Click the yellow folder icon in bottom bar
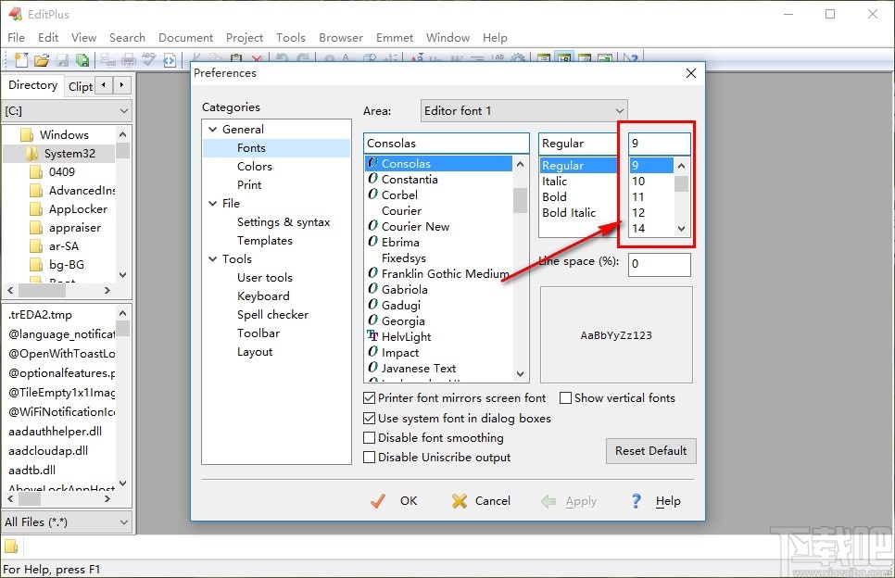Screen dimensions: 895x578 [x=11, y=547]
